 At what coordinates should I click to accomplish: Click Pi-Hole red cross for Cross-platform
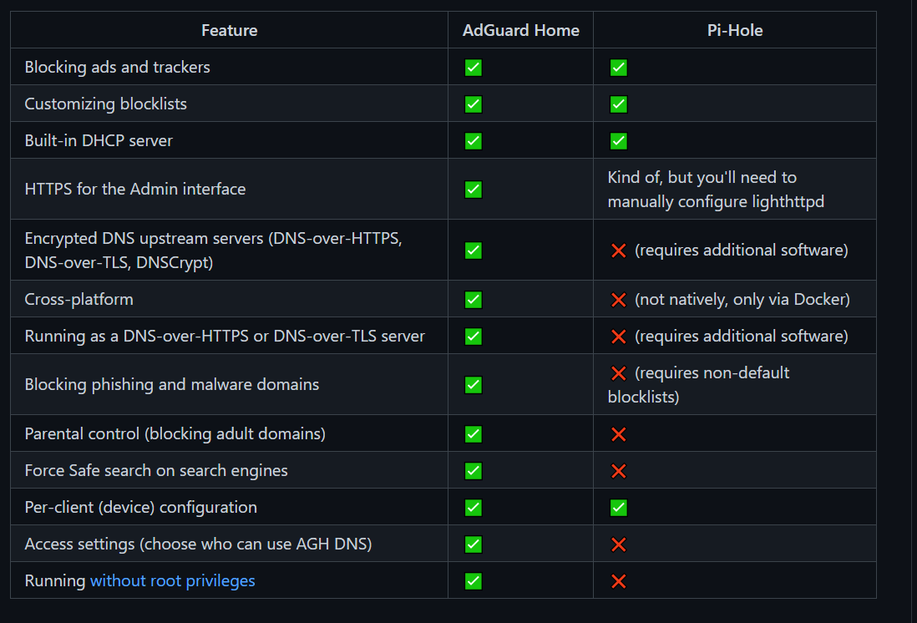pos(618,300)
